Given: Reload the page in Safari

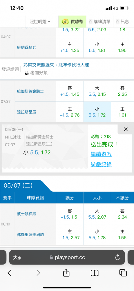Looking at the screenshot, I should (x=118, y=257).
